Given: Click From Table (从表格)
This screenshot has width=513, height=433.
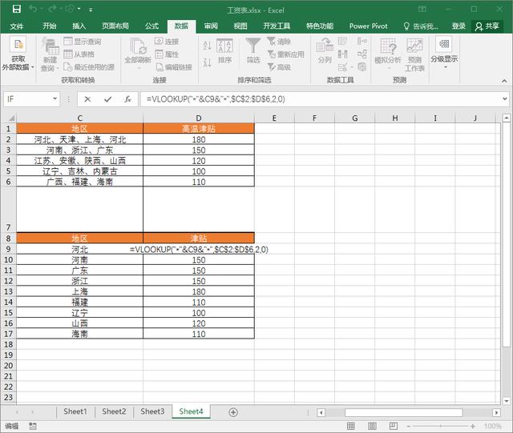Looking at the screenshot, I should [x=79, y=54].
